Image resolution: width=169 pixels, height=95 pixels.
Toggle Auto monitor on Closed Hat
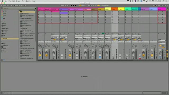pyautogui.click(x=54, y=40)
